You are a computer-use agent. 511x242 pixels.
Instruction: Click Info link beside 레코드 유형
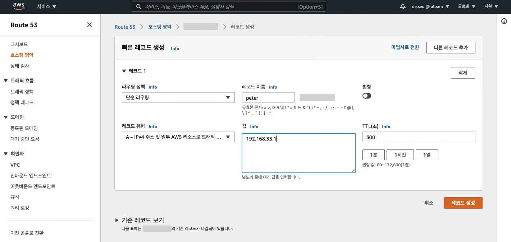tap(153, 127)
